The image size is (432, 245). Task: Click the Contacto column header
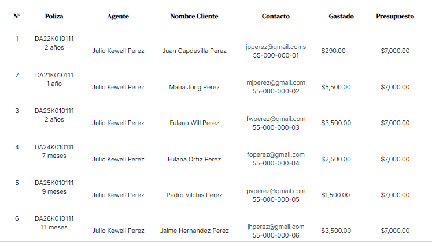(275, 17)
